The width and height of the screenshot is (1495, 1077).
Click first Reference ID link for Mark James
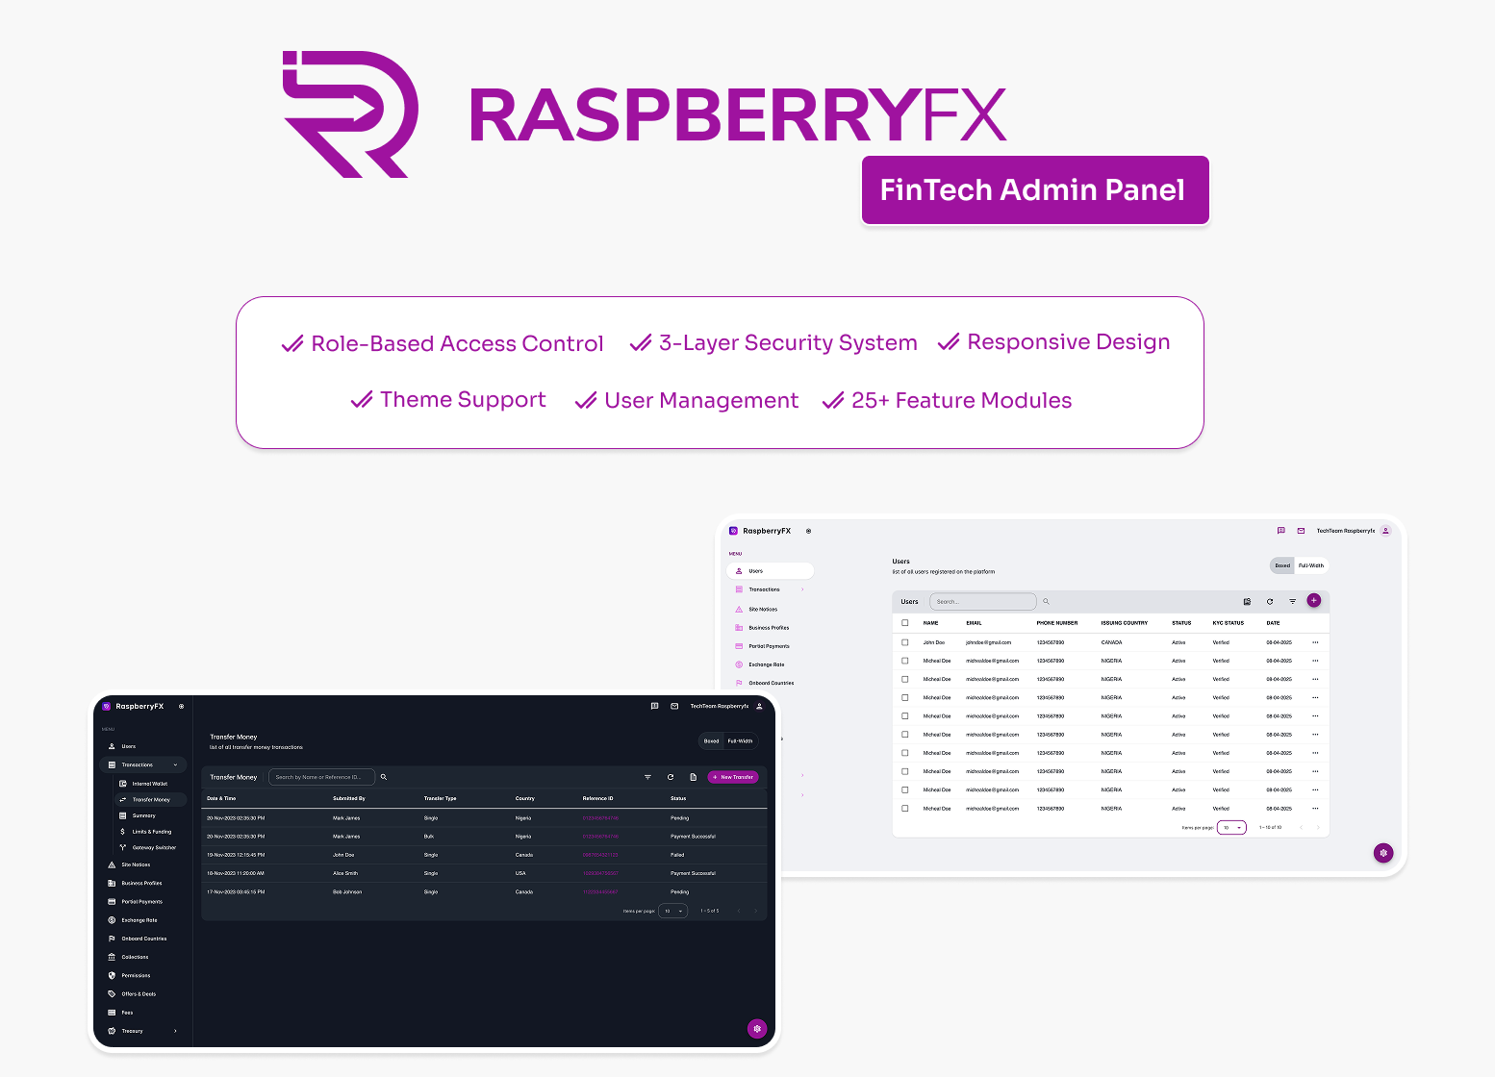[x=600, y=818]
